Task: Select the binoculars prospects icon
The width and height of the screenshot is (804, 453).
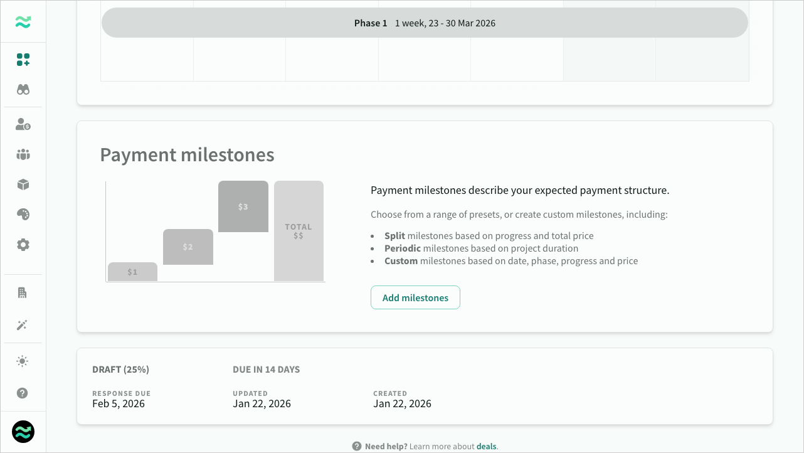Action: (x=23, y=89)
